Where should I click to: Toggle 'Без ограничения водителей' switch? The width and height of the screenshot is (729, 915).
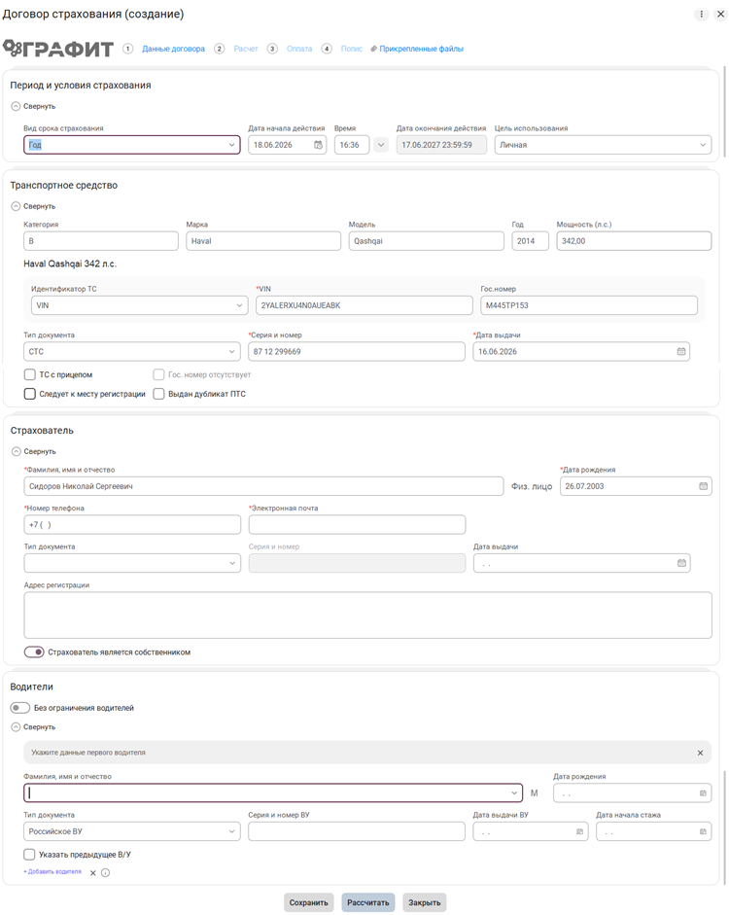tap(19, 708)
